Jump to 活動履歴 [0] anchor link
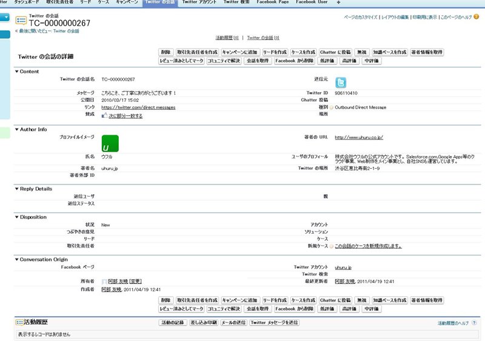Image resolution: width=485 pixels, height=341 pixels. tap(227, 38)
